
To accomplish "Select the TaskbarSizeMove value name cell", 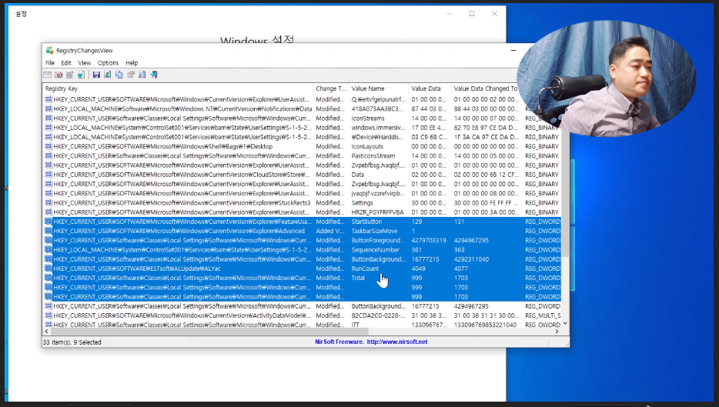I will [374, 231].
